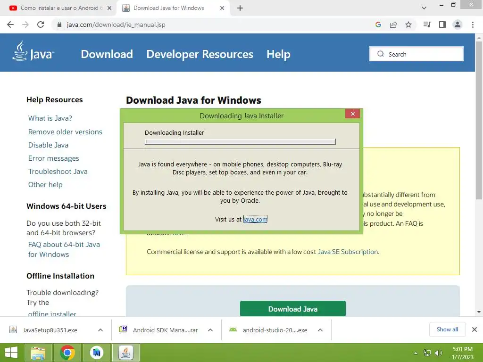Show hidden system tray icons
The image size is (483, 362).
click(x=416, y=353)
